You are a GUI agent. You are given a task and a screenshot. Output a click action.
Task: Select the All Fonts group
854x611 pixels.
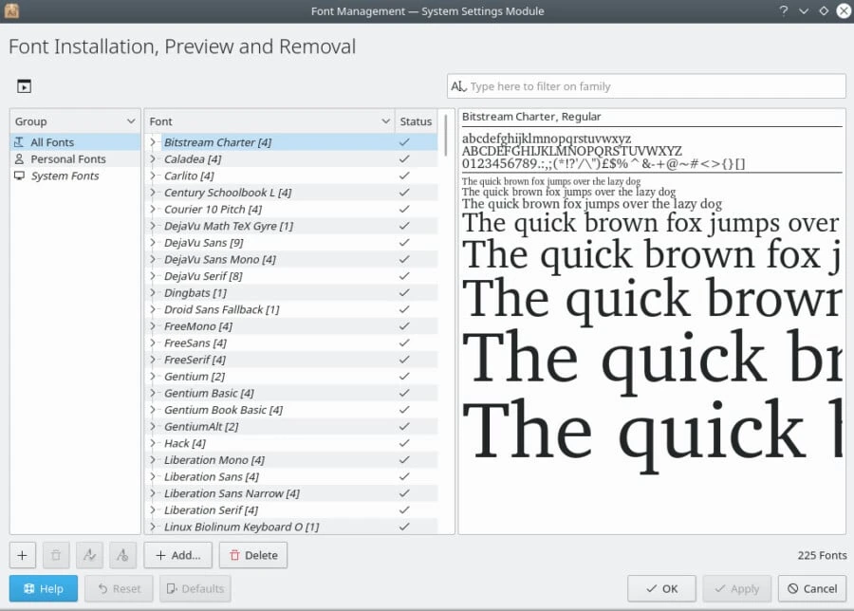[52, 142]
